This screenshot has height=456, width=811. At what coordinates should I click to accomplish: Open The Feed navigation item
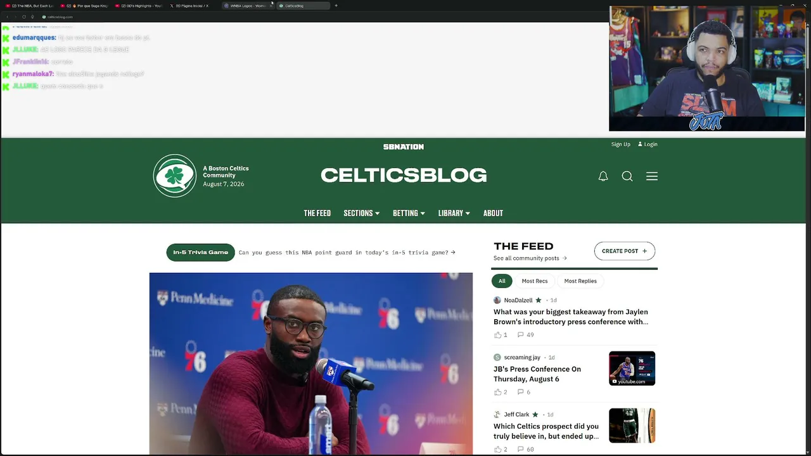coord(317,213)
